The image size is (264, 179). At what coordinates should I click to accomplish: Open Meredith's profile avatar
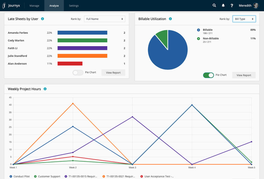256,5
